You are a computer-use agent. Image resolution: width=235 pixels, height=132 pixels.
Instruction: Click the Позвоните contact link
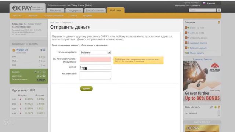(x=195, y=5)
